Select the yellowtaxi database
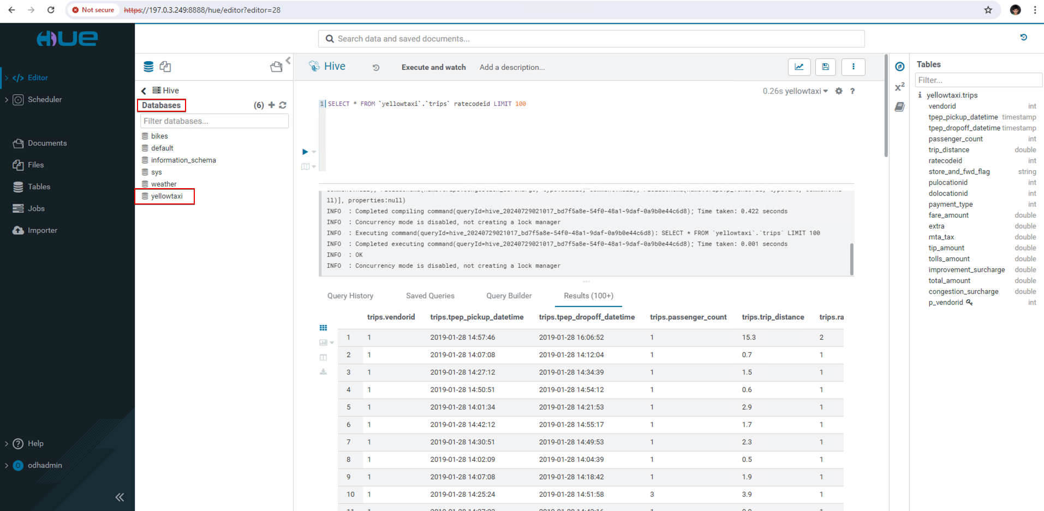Image resolution: width=1044 pixels, height=511 pixels. (x=166, y=196)
